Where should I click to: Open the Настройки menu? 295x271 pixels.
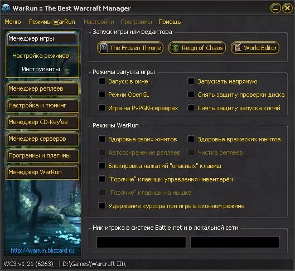point(99,22)
